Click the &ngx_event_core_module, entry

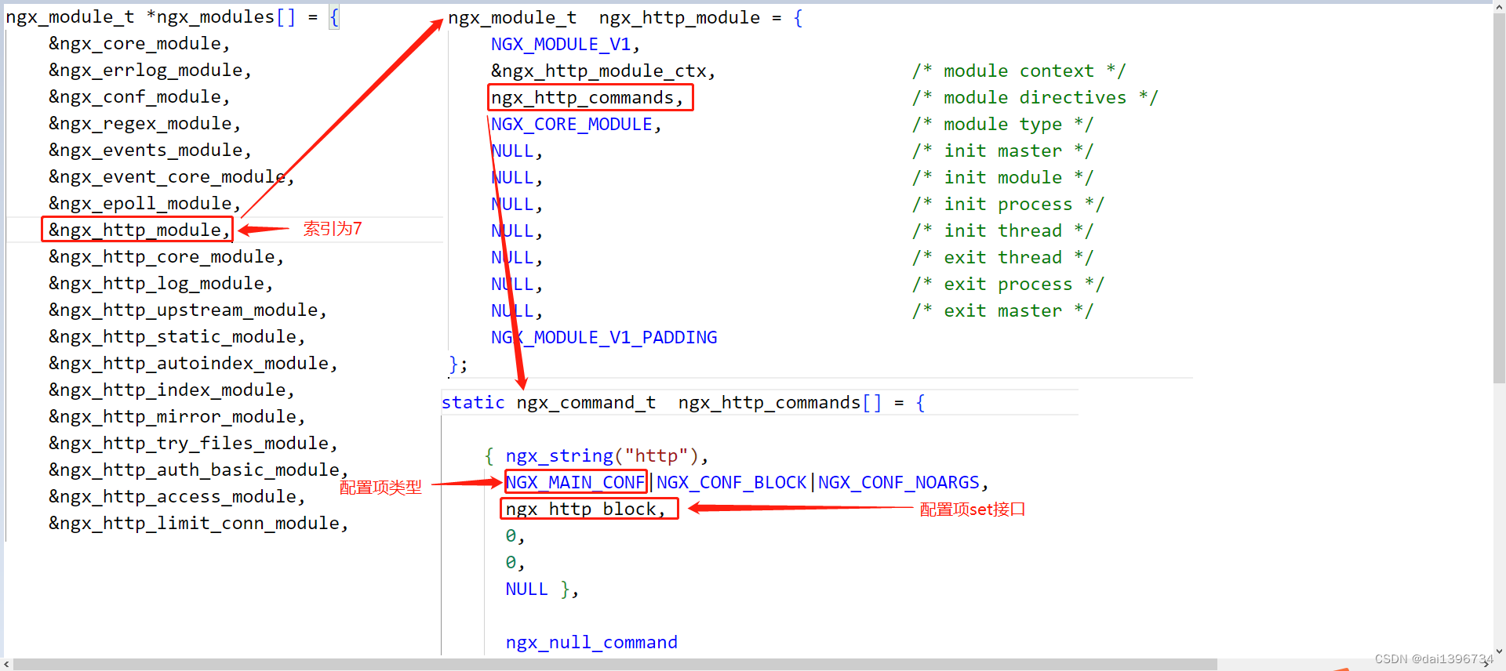click(171, 177)
